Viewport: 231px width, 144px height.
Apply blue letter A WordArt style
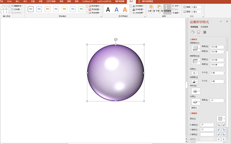pyautogui.click(x=116, y=10)
